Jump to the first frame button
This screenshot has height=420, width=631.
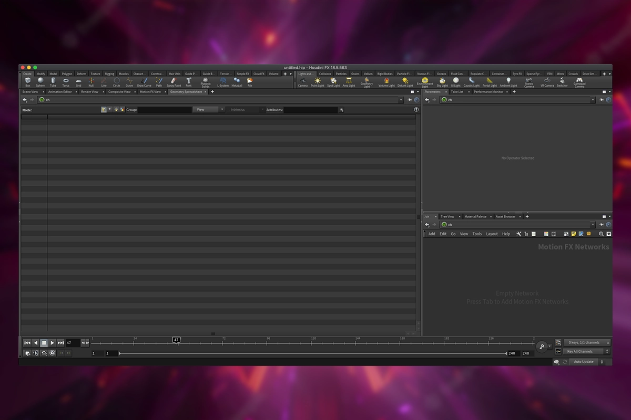point(27,343)
